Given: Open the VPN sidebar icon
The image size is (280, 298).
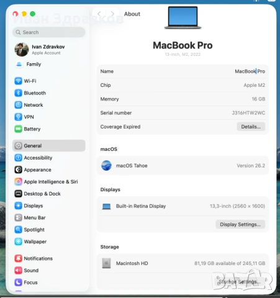Looking at the screenshot, I should click(x=18, y=117).
